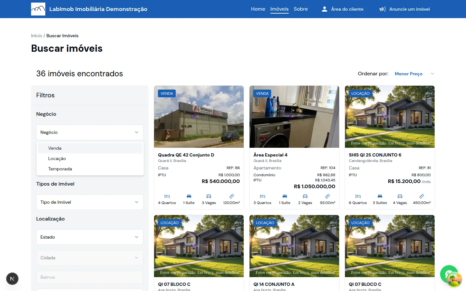Image resolution: width=466 pixels, height=291 pixels.
Task: Select Temporada from Negócio options
Action: point(90,169)
